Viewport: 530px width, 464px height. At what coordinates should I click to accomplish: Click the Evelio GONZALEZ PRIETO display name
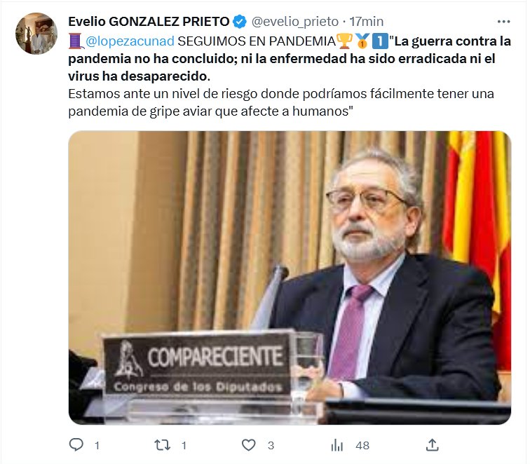coord(149,22)
